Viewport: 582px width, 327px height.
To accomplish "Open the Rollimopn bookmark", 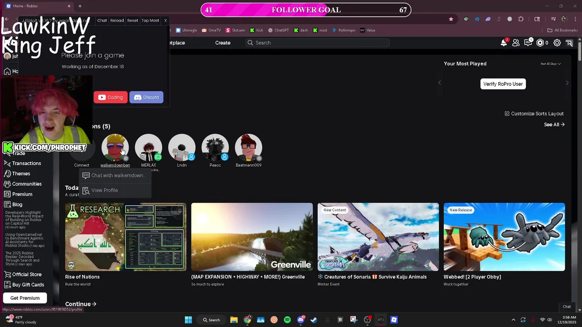I will (344, 30).
